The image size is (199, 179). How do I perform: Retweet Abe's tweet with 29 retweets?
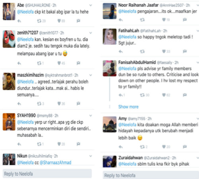pos(41,21)
